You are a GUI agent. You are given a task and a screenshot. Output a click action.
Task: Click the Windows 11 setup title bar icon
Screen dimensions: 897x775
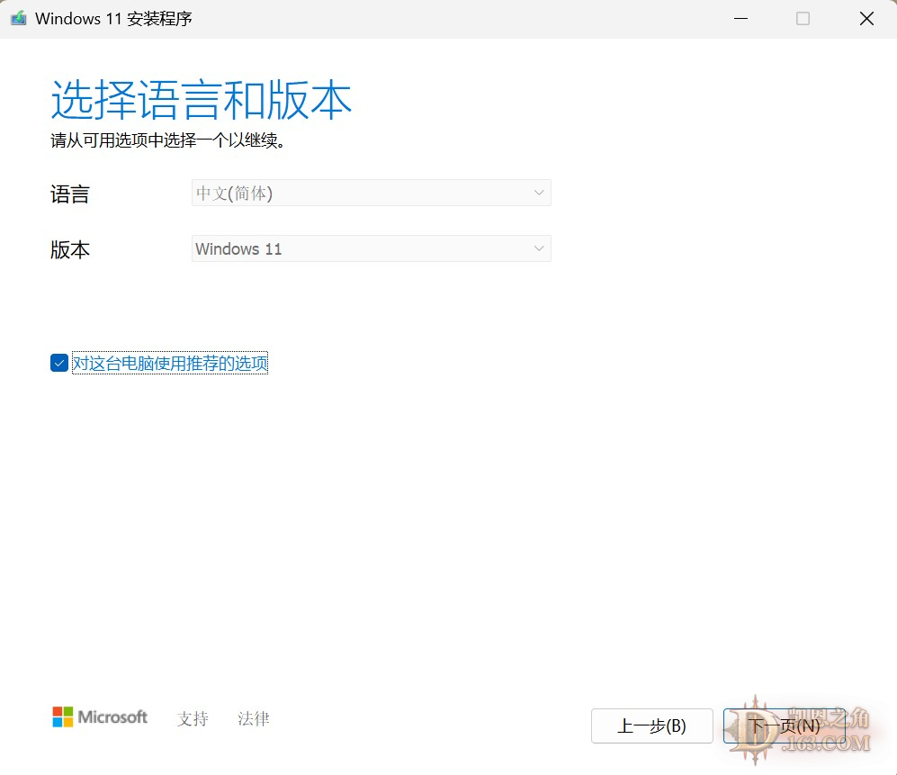pyautogui.click(x=18, y=18)
